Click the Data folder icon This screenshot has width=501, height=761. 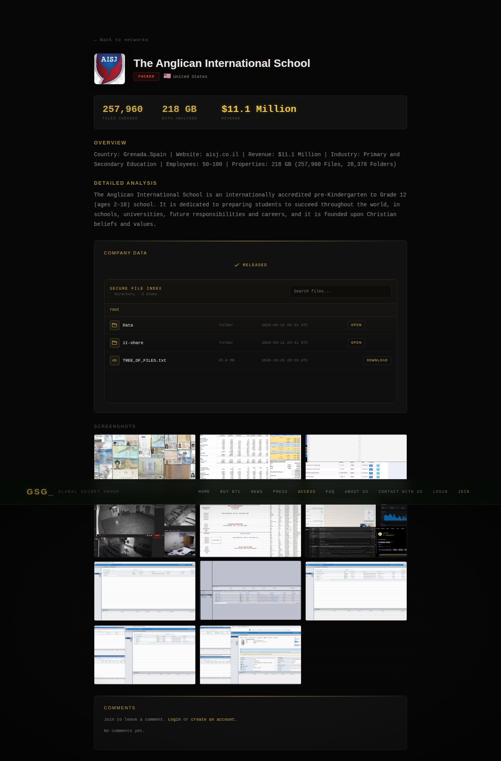tap(115, 325)
